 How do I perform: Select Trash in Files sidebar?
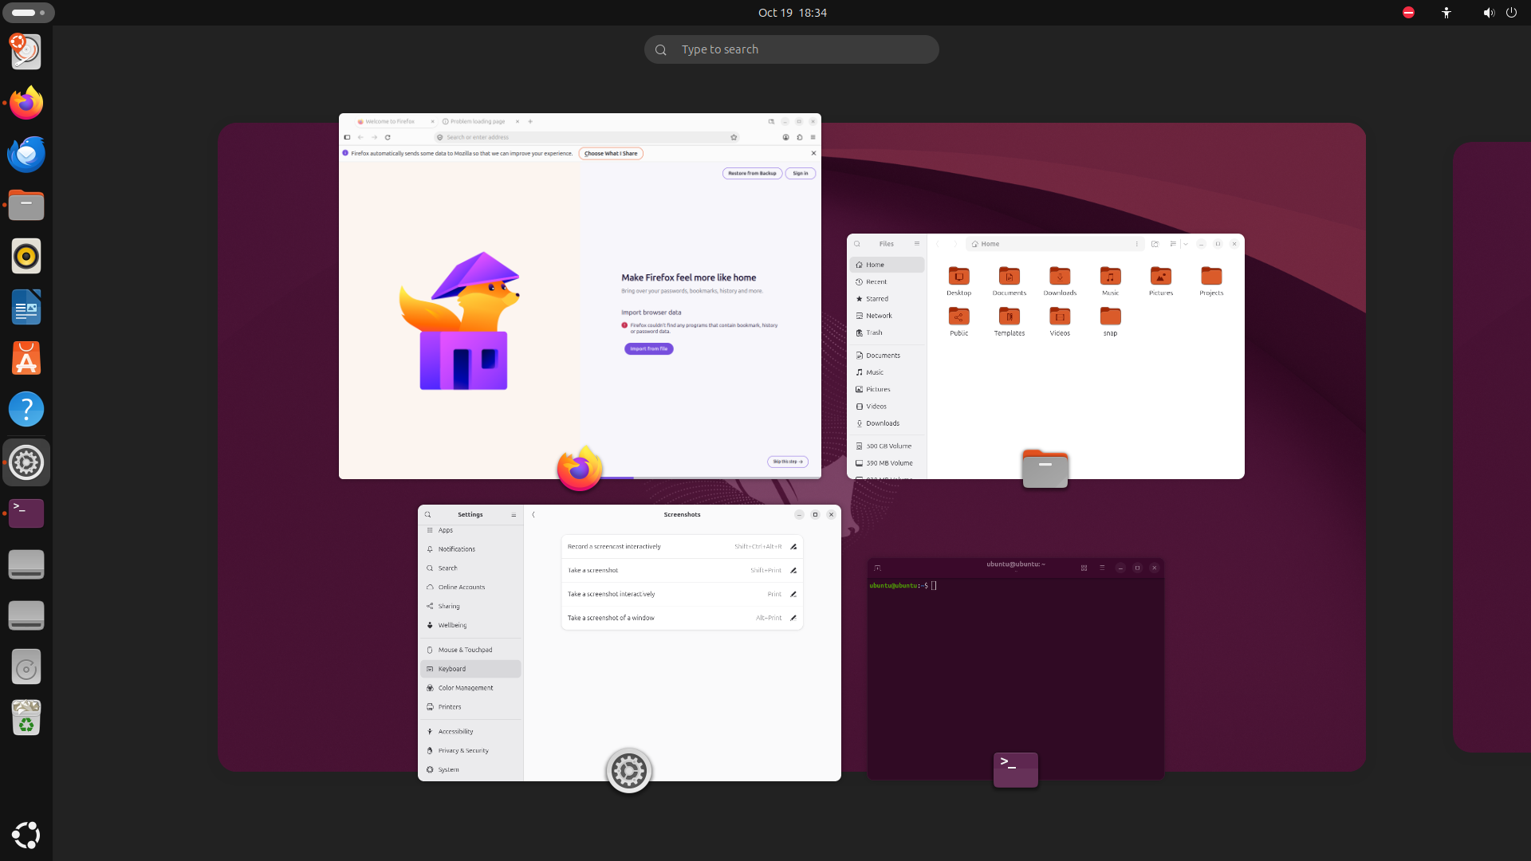pyautogui.click(x=887, y=332)
